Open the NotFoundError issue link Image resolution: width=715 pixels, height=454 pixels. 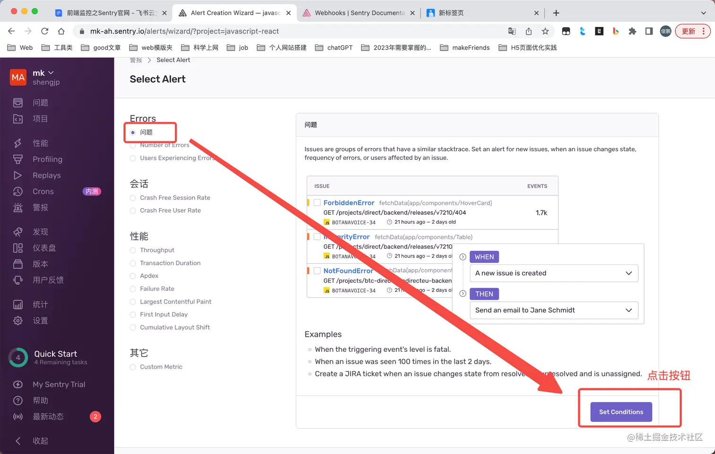coord(348,271)
